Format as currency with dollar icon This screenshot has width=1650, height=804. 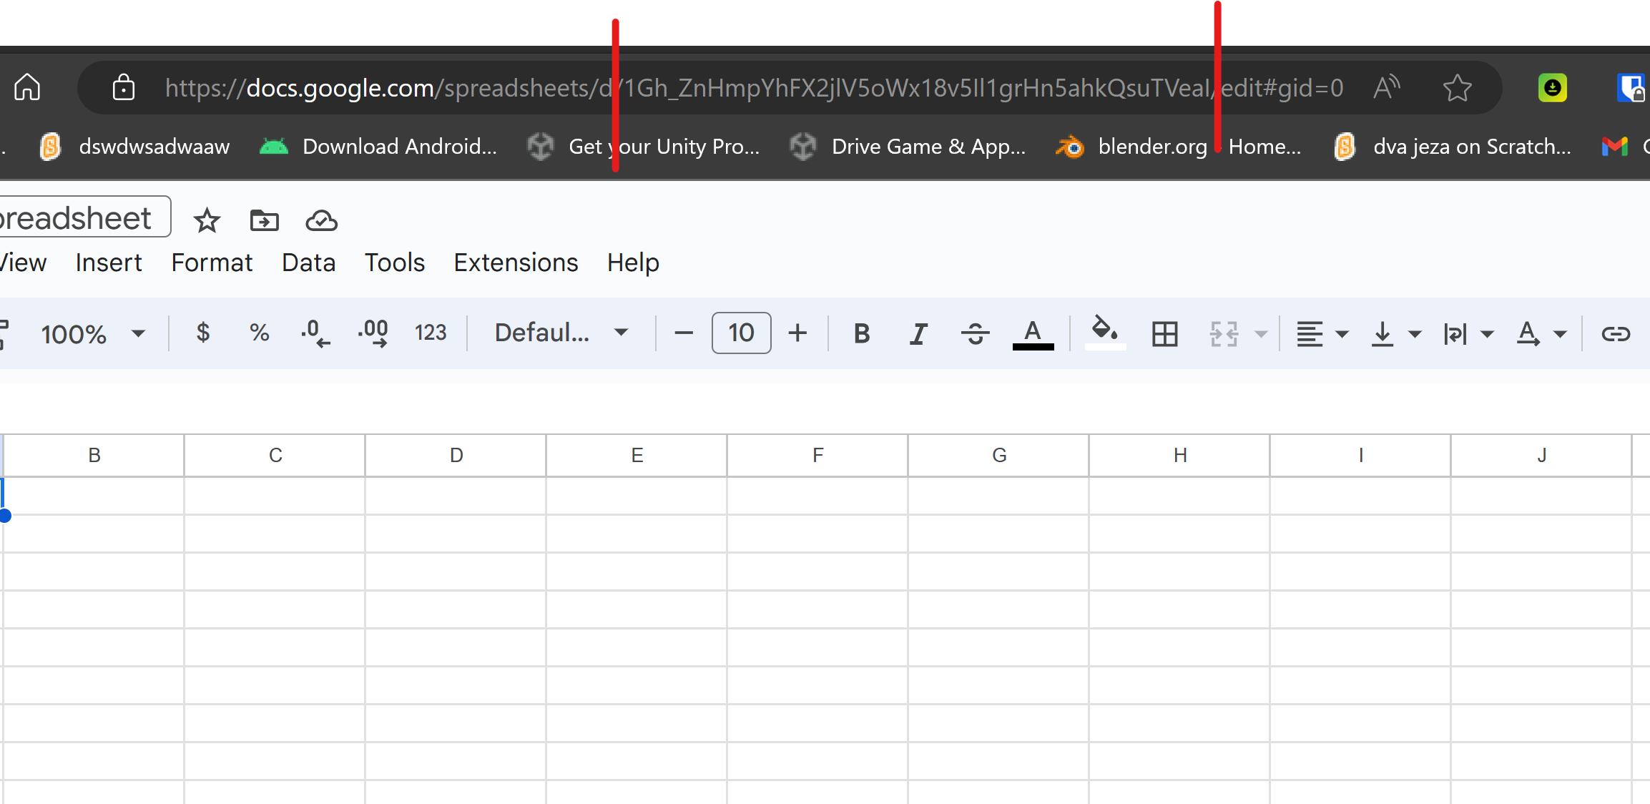[x=203, y=333]
